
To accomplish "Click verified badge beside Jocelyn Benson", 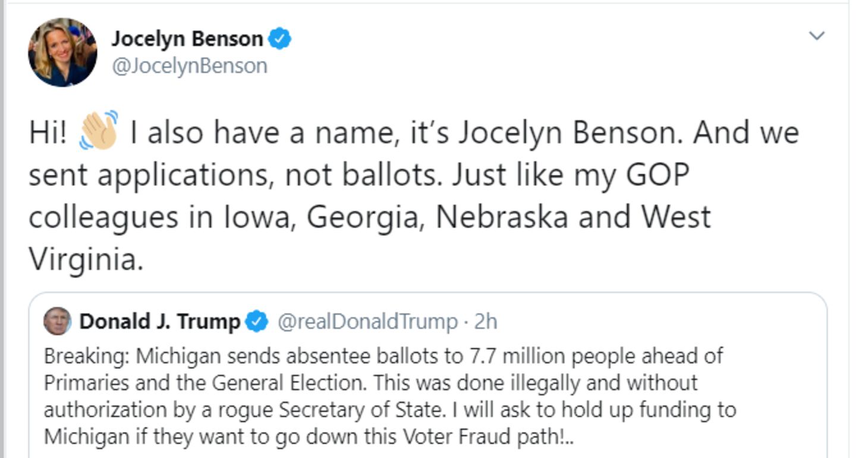I will 280,39.
